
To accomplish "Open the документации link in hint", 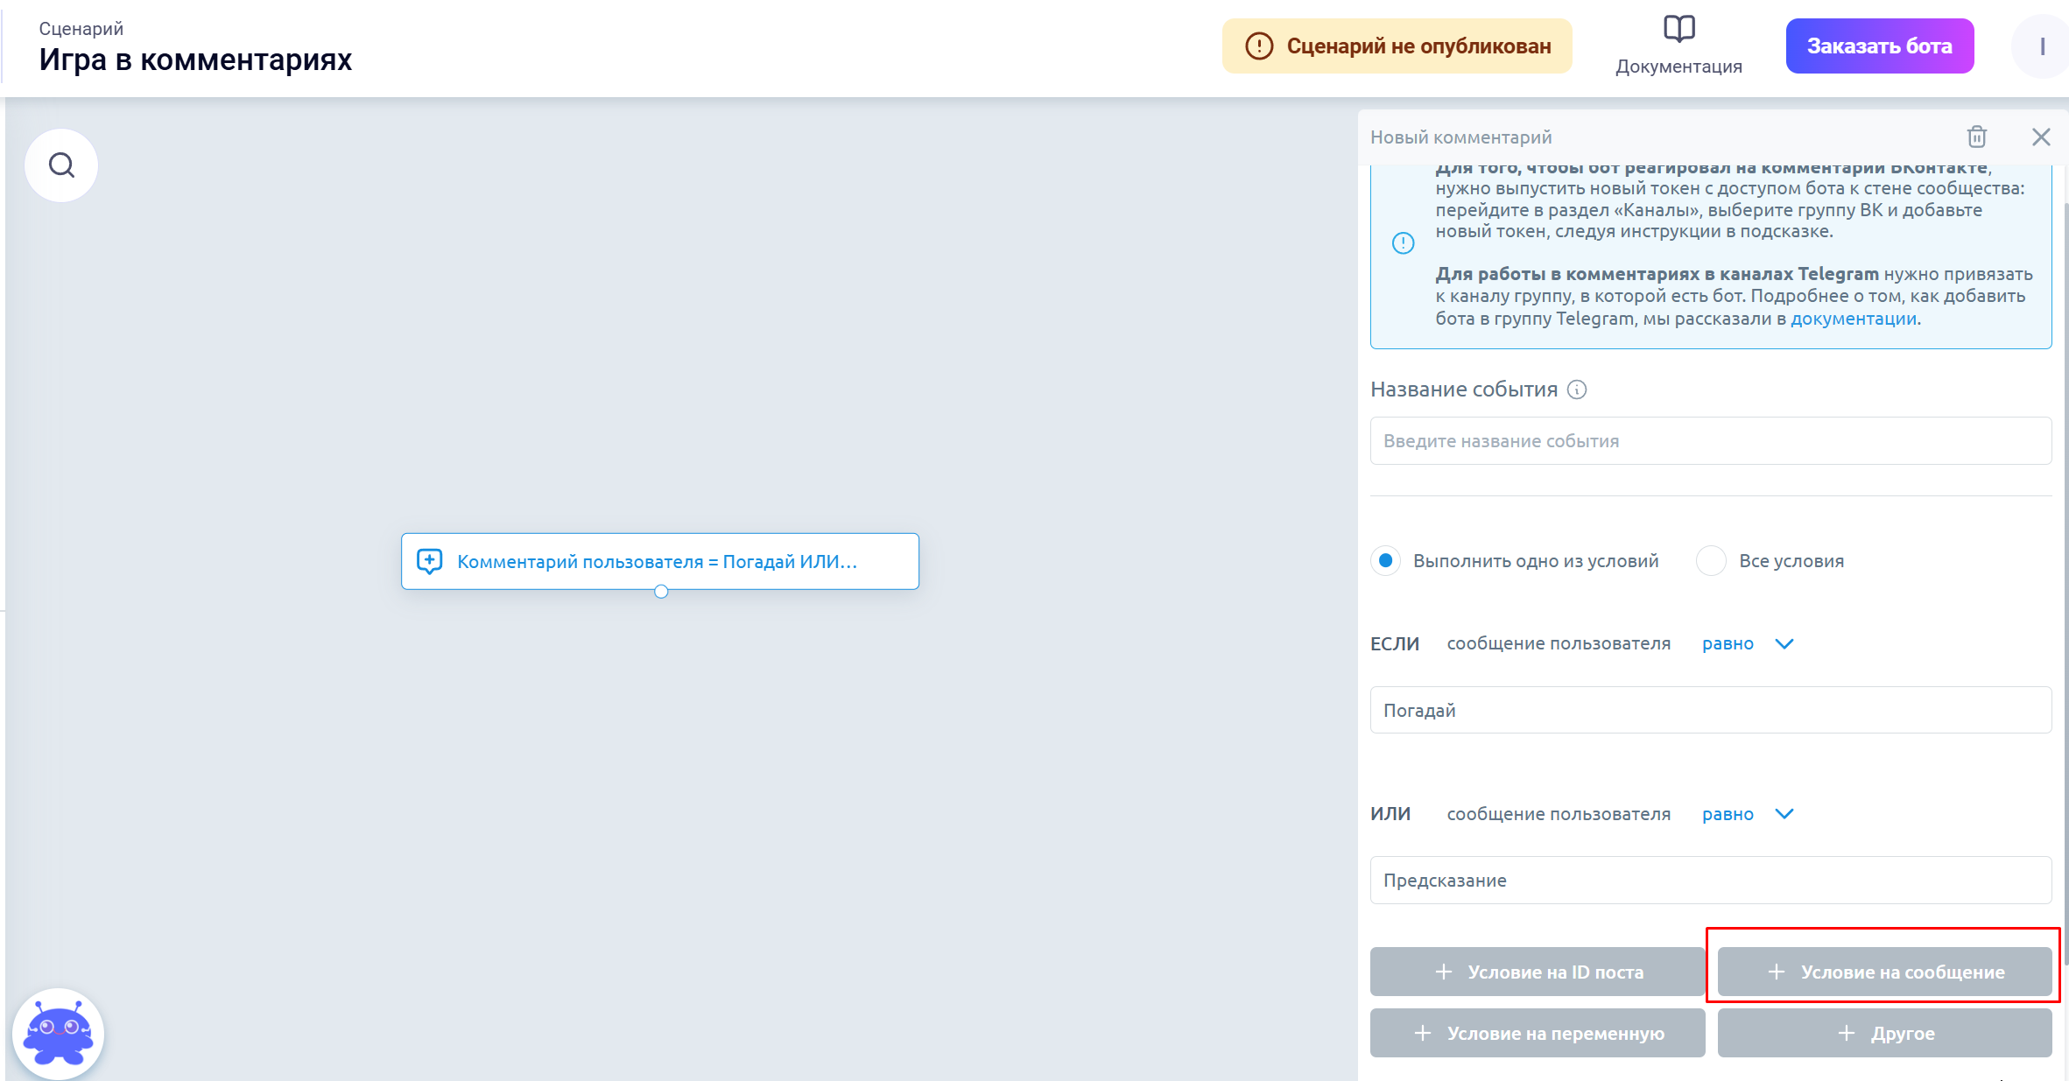I will [x=1853, y=319].
